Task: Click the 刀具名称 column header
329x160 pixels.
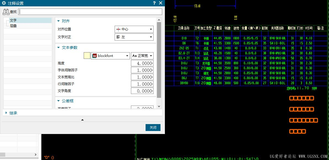Action: (184, 28)
